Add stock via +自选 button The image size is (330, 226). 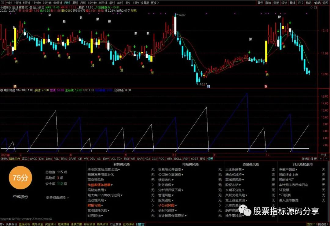coord(317,3)
